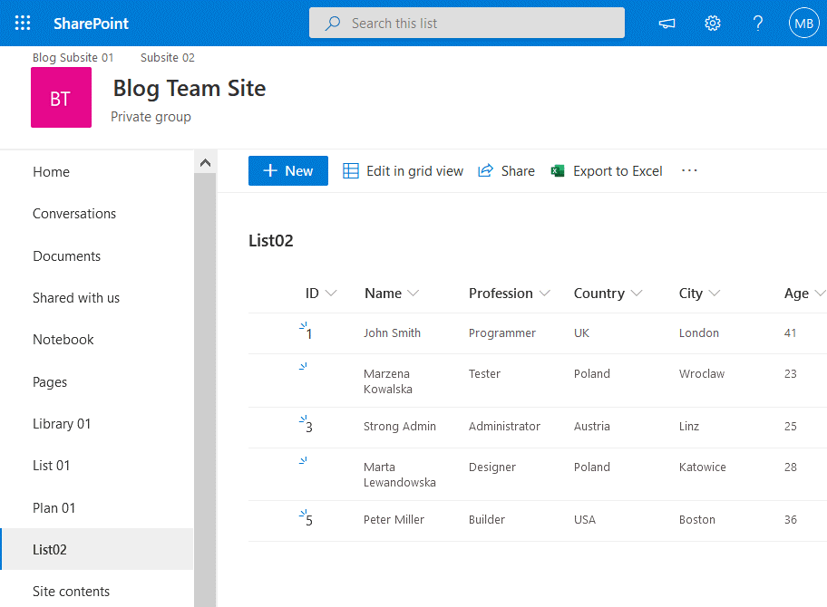
Task: Click the MB account avatar
Action: 803,23
